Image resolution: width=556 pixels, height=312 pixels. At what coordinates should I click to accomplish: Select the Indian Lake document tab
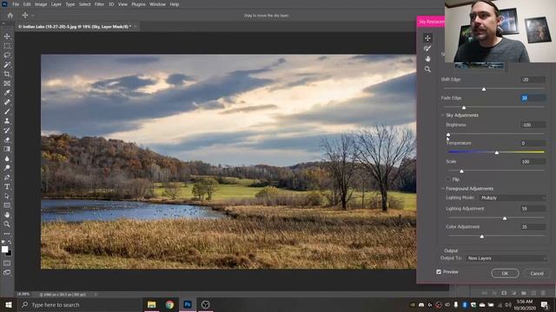click(x=75, y=27)
